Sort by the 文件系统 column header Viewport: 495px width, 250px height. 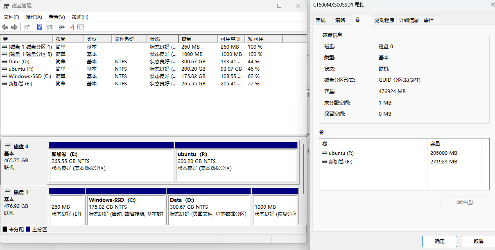tap(129, 39)
